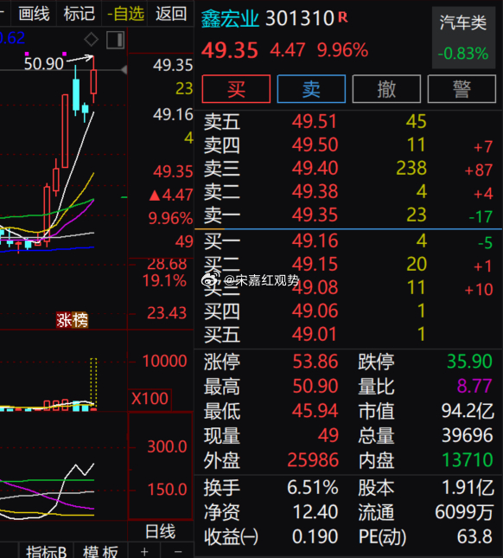Image resolution: width=503 pixels, height=558 pixels.
Task: Click the 张榜 tag on the chart
Action: click(x=72, y=320)
